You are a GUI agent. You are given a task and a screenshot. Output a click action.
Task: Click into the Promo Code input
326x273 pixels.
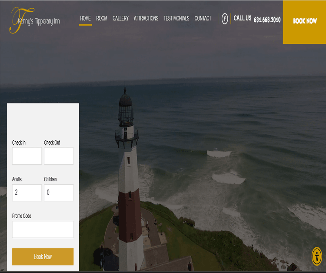point(43,229)
